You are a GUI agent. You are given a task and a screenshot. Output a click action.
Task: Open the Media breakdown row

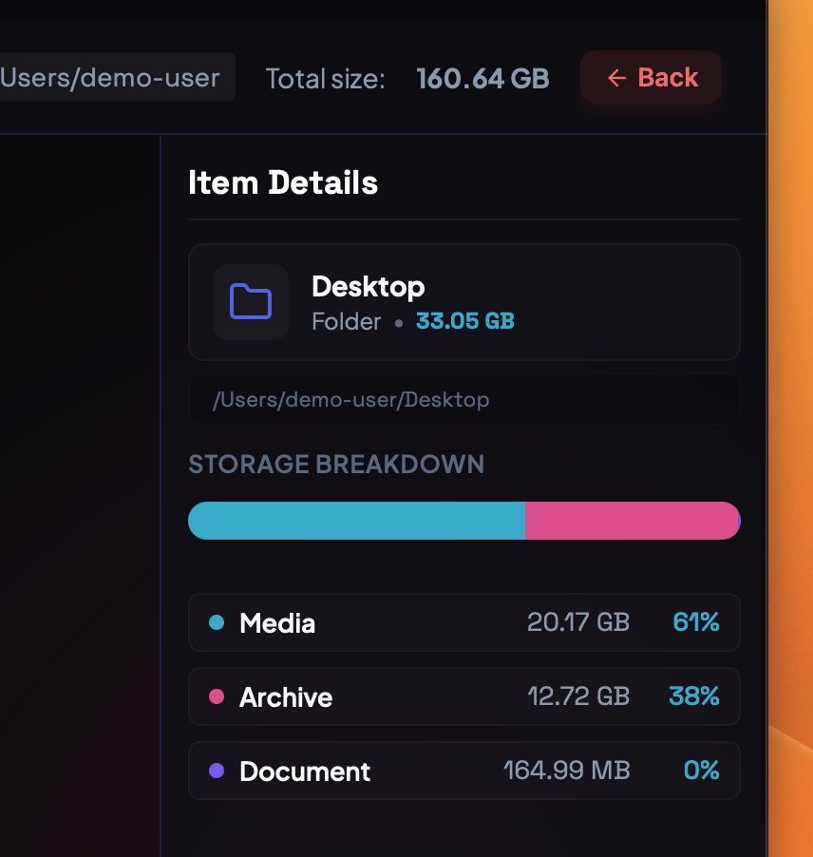click(464, 622)
